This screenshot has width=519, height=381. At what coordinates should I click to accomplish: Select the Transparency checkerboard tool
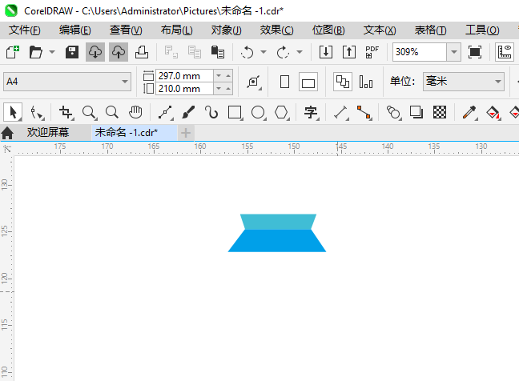[440, 112]
